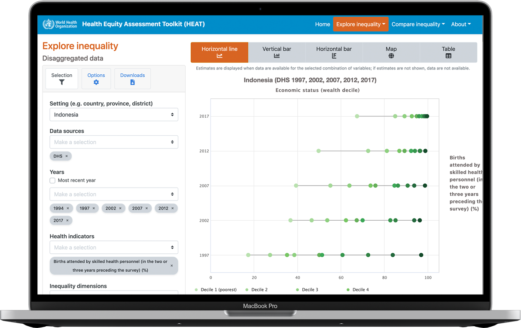This screenshot has height=328, width=521.
Task: Click the Disaggregated data subheading
Action: click(73, 58)
